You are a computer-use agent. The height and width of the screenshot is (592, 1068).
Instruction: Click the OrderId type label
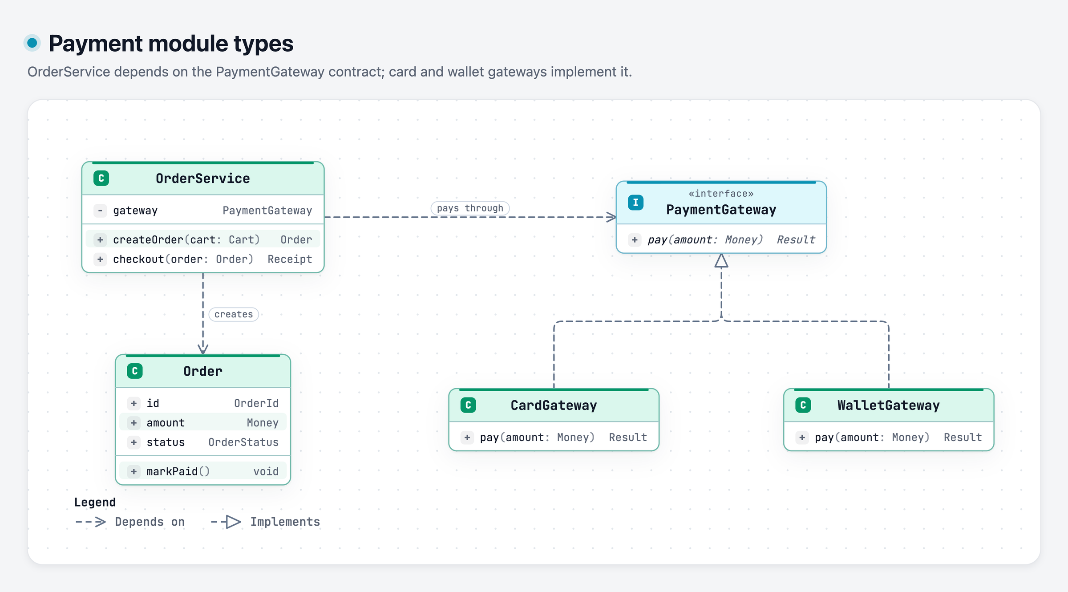point(256,403)
